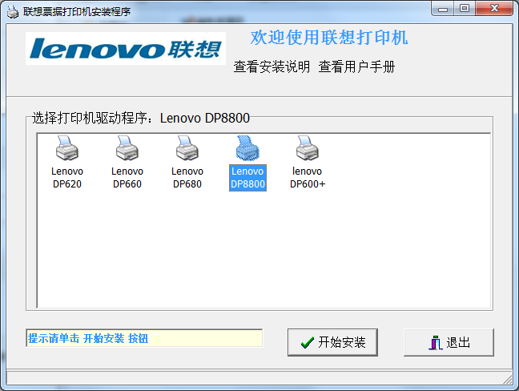Click the hint field 提示请单击 开始安装 按钮
The image size is (519, 391).
click(x=144, y=338)
